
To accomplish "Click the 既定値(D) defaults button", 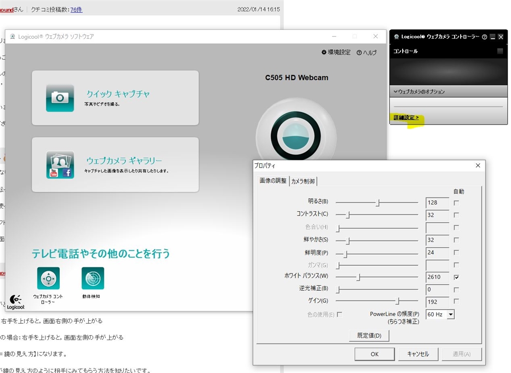I will 369,335.
